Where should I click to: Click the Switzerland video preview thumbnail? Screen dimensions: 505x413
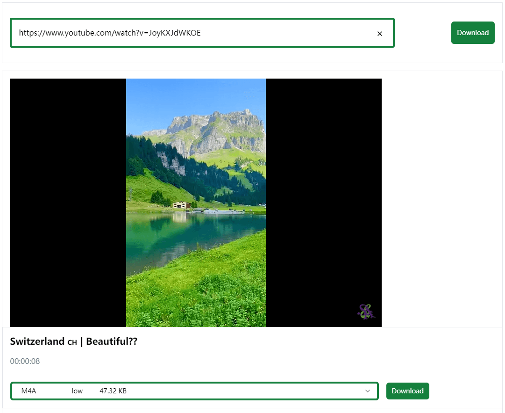click(x=196, y=202)
